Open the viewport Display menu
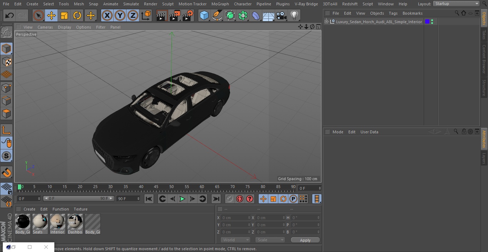Screen dimensions: 488x252 click(64, 27)
